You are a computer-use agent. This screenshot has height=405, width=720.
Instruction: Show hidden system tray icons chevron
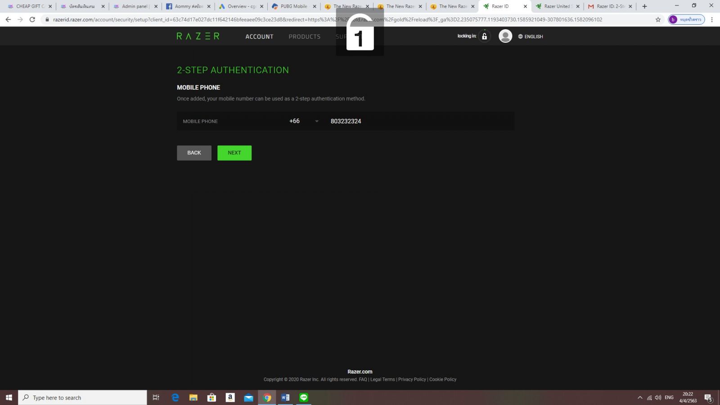(x=640, y=397)
